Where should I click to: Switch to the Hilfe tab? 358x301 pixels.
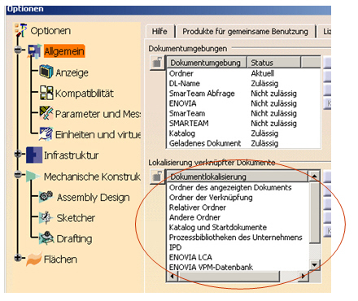click(159, 32)
